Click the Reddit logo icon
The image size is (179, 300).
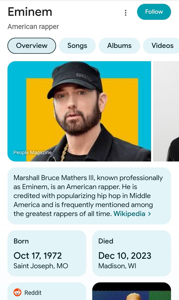tap(17, 292)
